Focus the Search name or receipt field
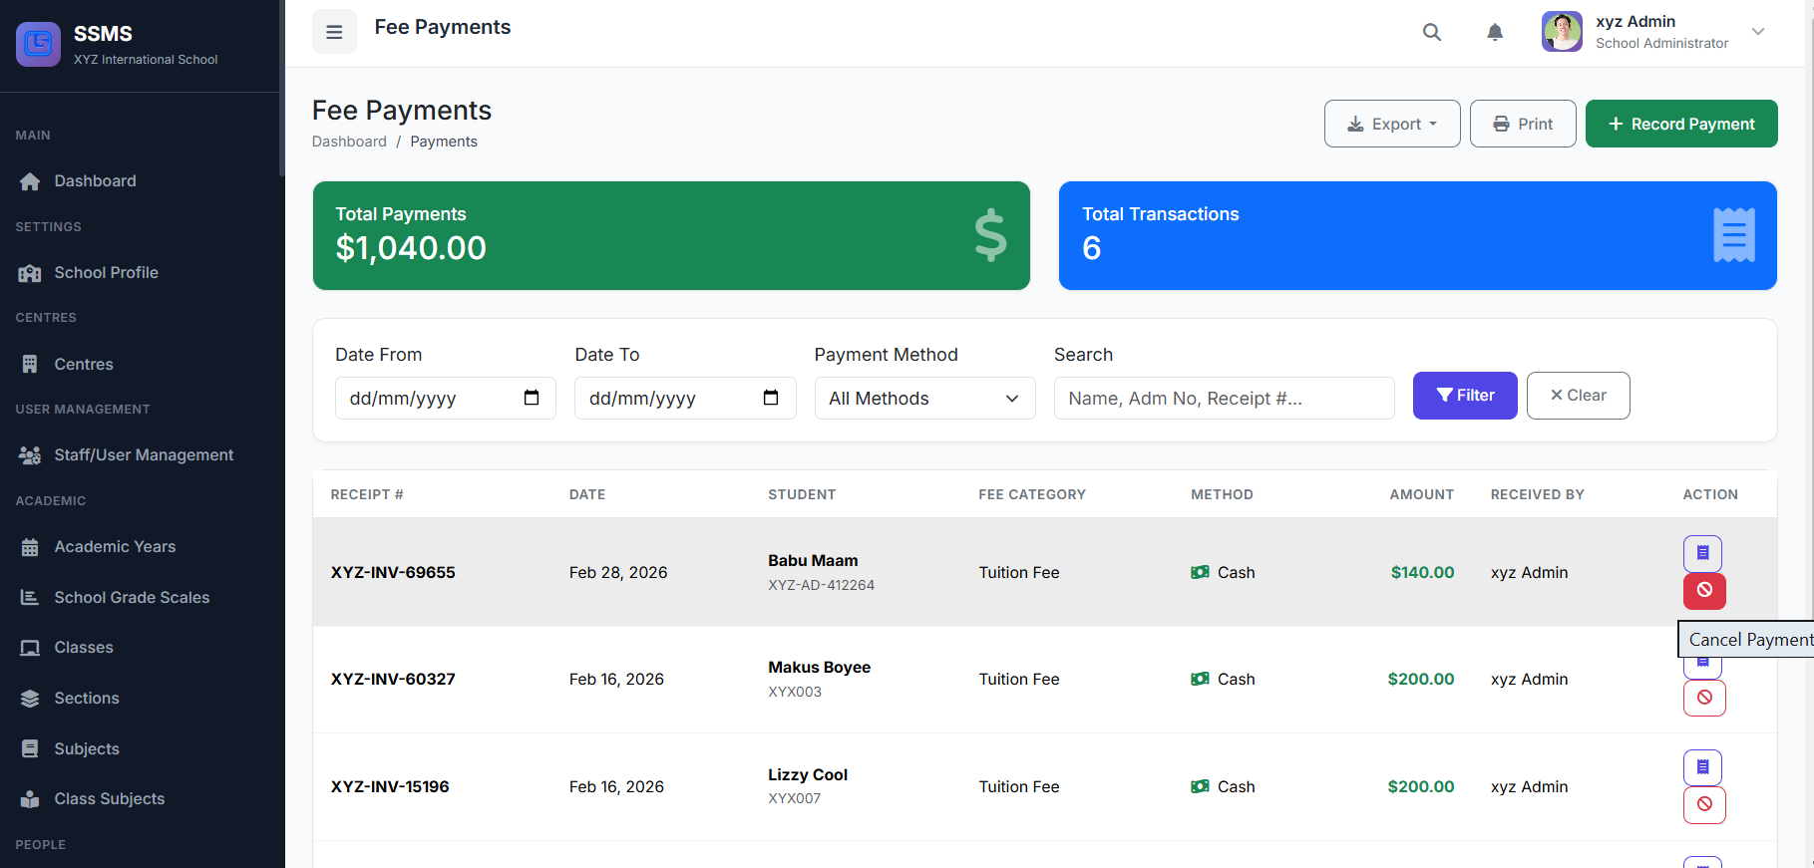The width and height of the screenshot is (1814, 868). (1224, 399)
